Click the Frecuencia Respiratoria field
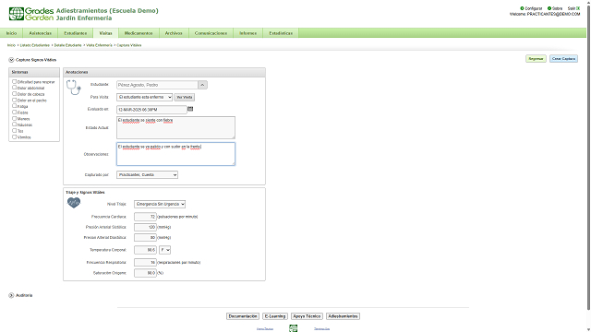Image resolution: width=591 pixels, height=332 pixels. point(145,262)
